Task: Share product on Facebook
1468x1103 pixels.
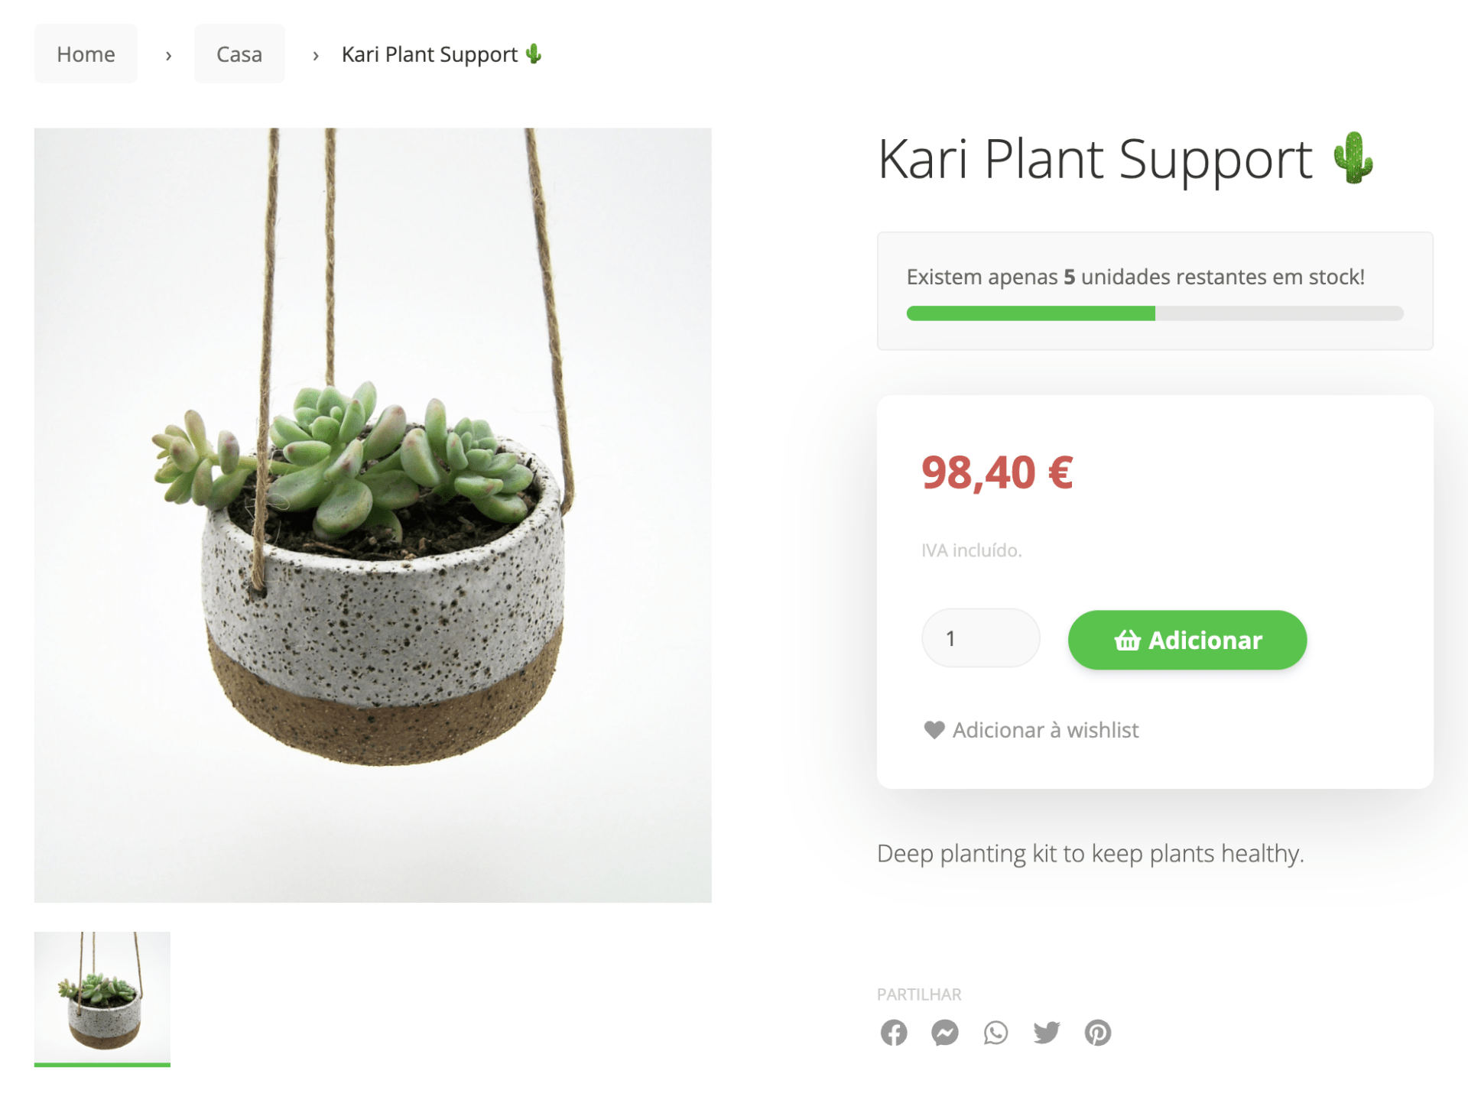Action: click(893, 1033)
